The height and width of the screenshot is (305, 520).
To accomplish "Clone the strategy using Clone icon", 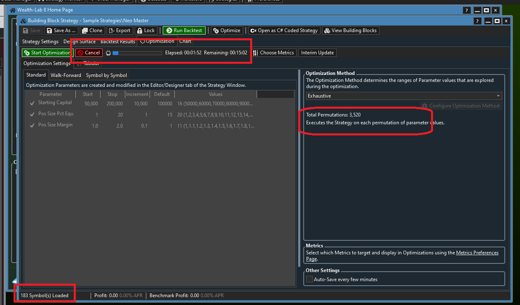I will (x=92, y=30).
